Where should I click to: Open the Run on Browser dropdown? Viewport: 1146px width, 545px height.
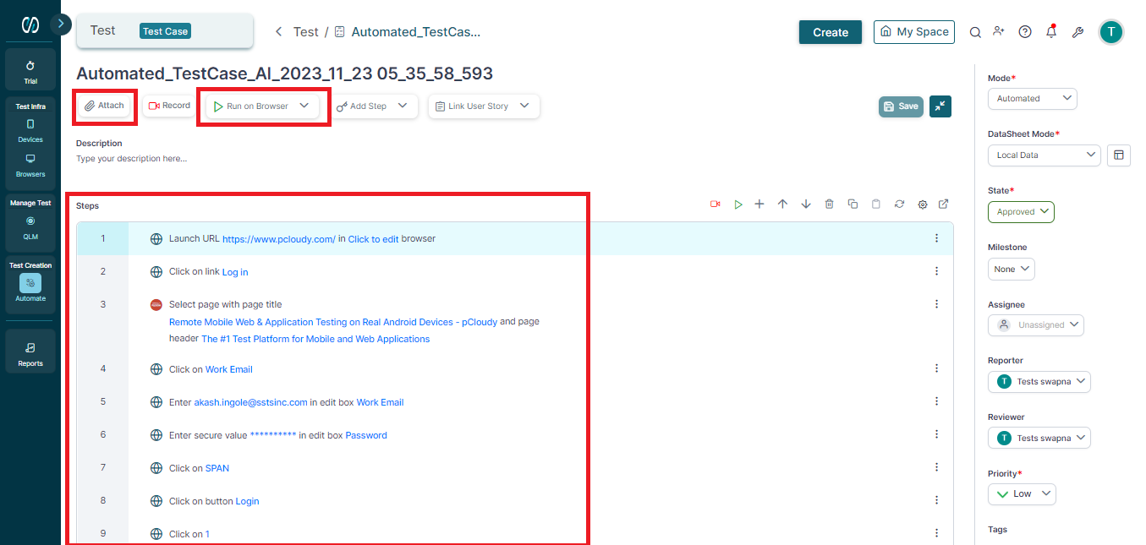click(304, 106)
